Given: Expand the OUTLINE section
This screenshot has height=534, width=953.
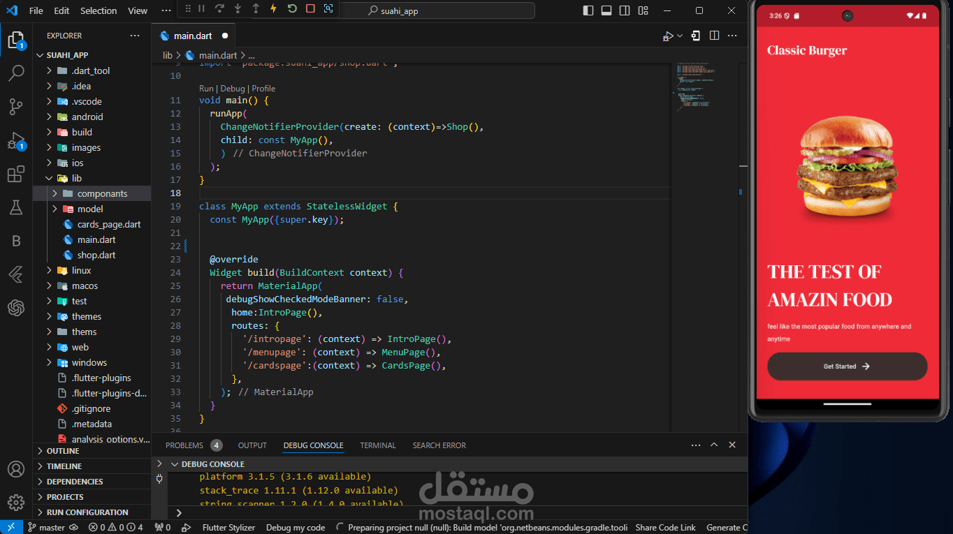Looking at the screenshot, I should tap(92, 451).
